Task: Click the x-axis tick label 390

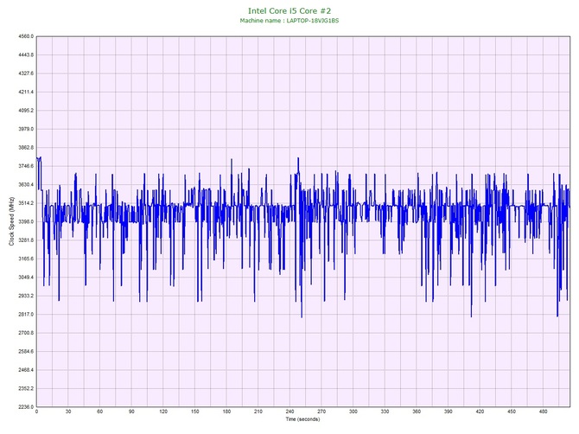Action: pos(449,412)
